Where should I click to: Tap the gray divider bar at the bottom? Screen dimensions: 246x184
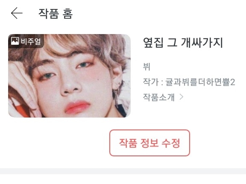(123, 171)
